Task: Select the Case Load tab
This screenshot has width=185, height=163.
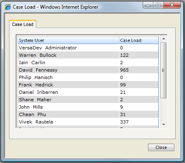Action: click(x=23, y=24)
